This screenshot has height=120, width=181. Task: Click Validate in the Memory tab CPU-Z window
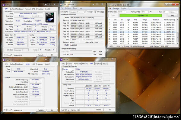(41, 110)
